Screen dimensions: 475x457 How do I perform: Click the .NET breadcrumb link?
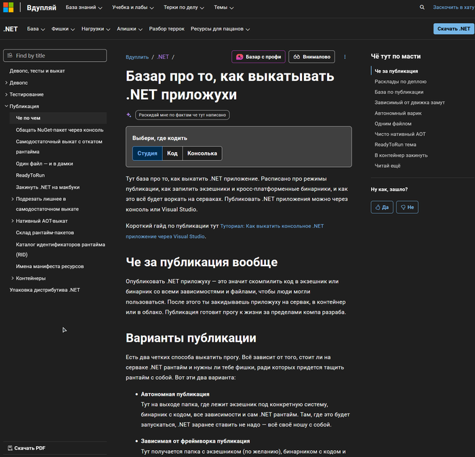(163, 57)
